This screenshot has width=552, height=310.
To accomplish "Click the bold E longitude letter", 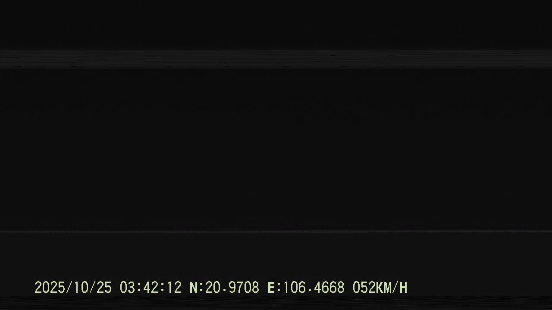I will click(271, 288).
